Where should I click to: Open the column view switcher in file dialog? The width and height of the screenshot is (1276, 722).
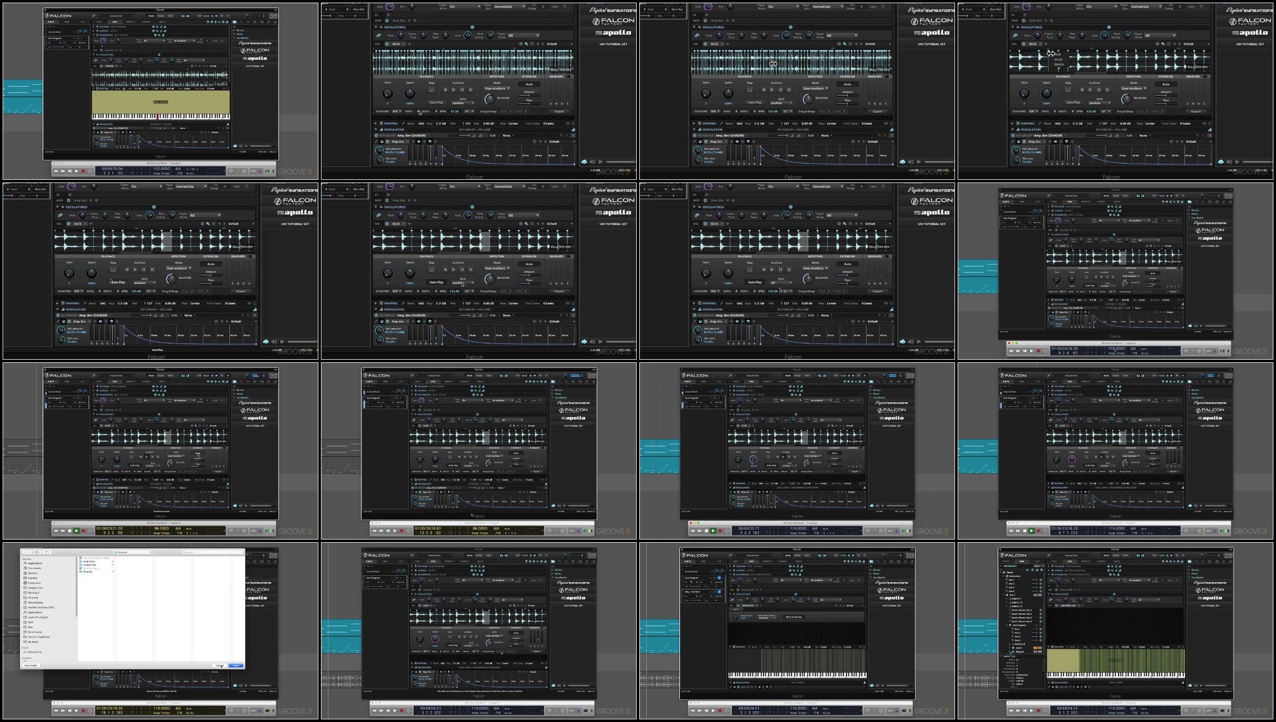point(37,552)
